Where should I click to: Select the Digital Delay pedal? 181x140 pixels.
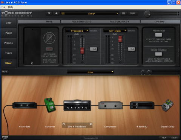coord(168,105)
